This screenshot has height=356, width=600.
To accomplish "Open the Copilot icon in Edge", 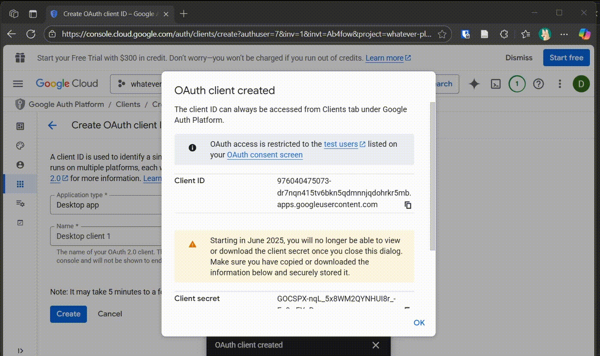I will click(x=585, y=34).
